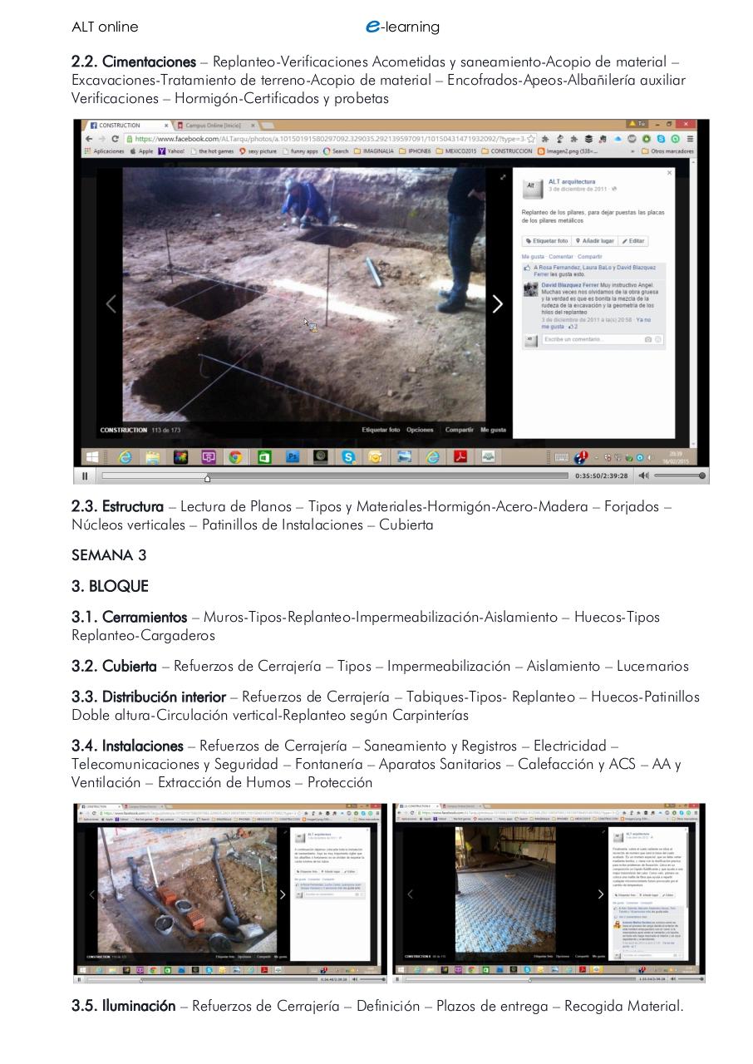Click 'Añadir lugar' on the Facebook post

[x=596, y=241]
